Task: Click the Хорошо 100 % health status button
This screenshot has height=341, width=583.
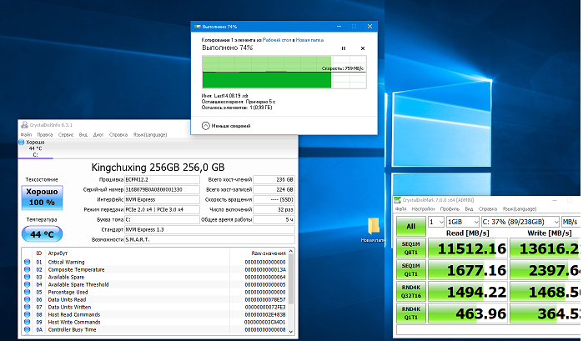Action: [x=42, y=198]
